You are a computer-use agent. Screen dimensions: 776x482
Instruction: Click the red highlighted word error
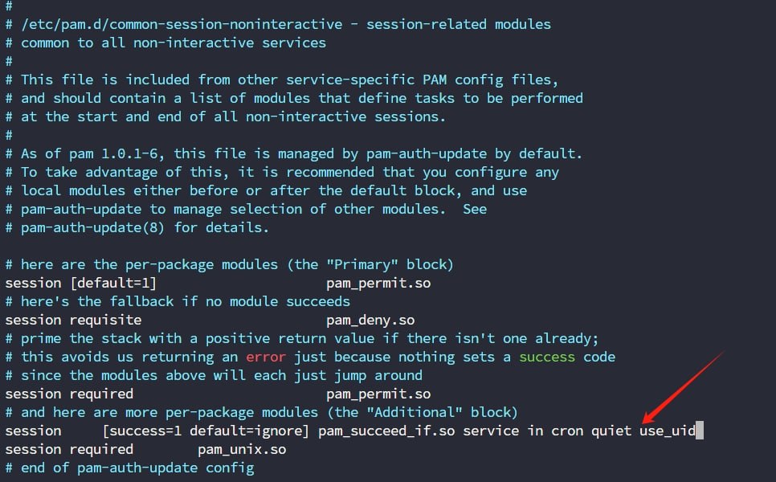click(266, 357)
